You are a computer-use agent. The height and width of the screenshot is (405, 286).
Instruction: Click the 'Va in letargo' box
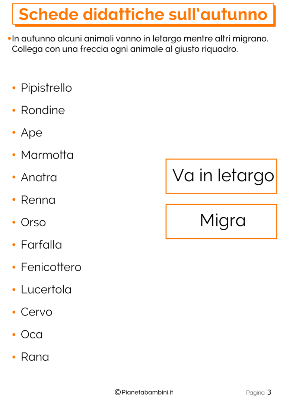click(x=221, y=176)
